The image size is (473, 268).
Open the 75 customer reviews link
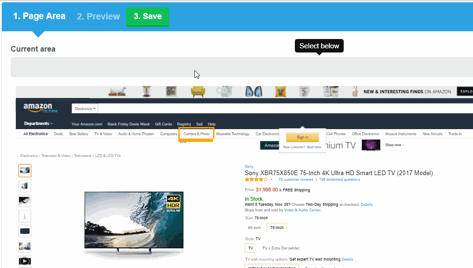[295, 179]
